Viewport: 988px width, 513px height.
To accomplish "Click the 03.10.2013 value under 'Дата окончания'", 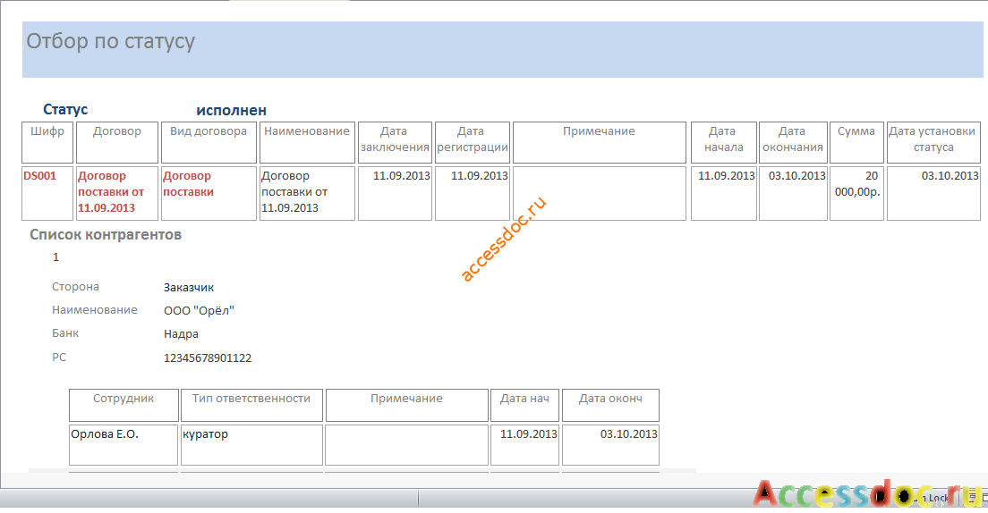I will click(x=793, y=193).
